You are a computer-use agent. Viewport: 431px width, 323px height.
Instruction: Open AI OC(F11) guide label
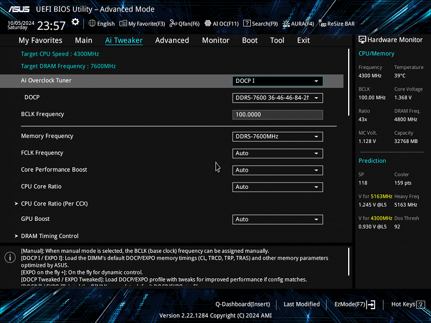(225, 24)
